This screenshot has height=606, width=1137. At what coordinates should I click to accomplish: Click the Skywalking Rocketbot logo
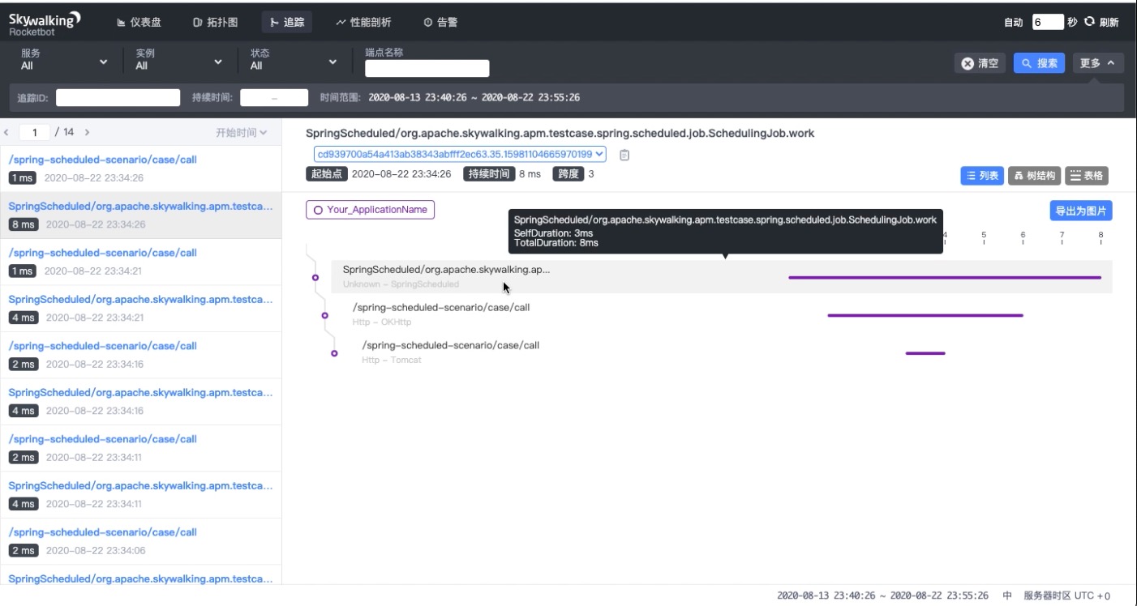point(45,23)
